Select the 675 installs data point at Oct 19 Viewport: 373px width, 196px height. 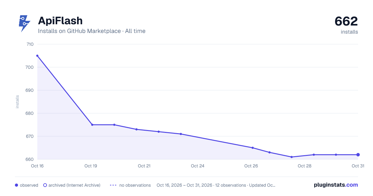point(92,125)
